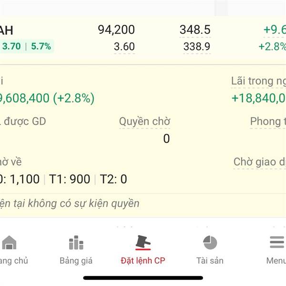Tap the Chờ giao dịch label

coord(260,162)
